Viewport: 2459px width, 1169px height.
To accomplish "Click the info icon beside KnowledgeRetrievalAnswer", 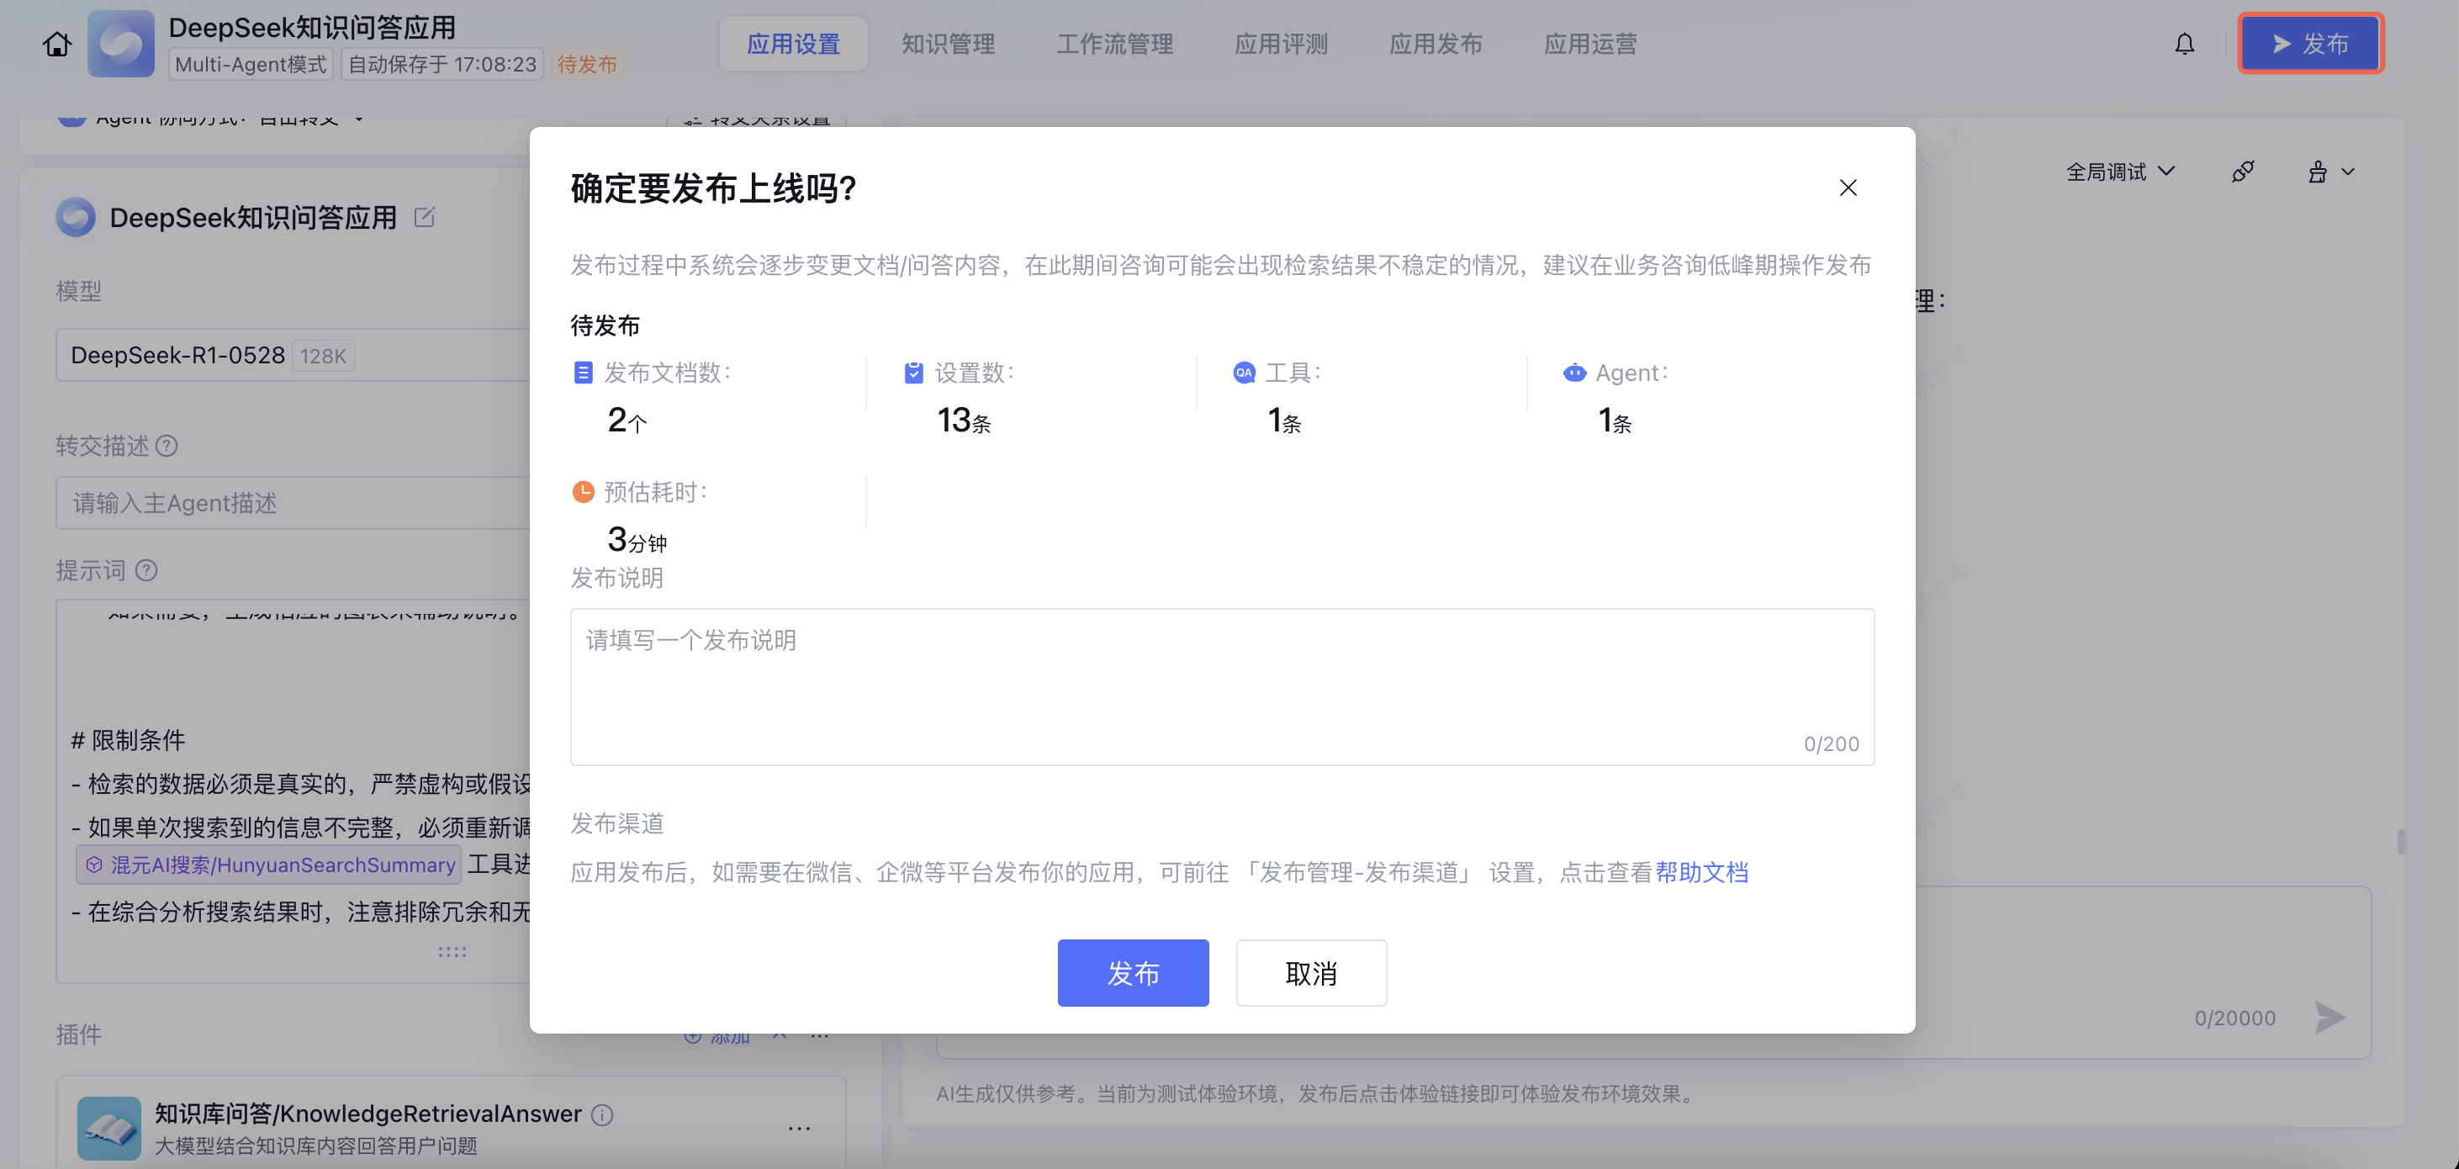I will [602, 1114].
